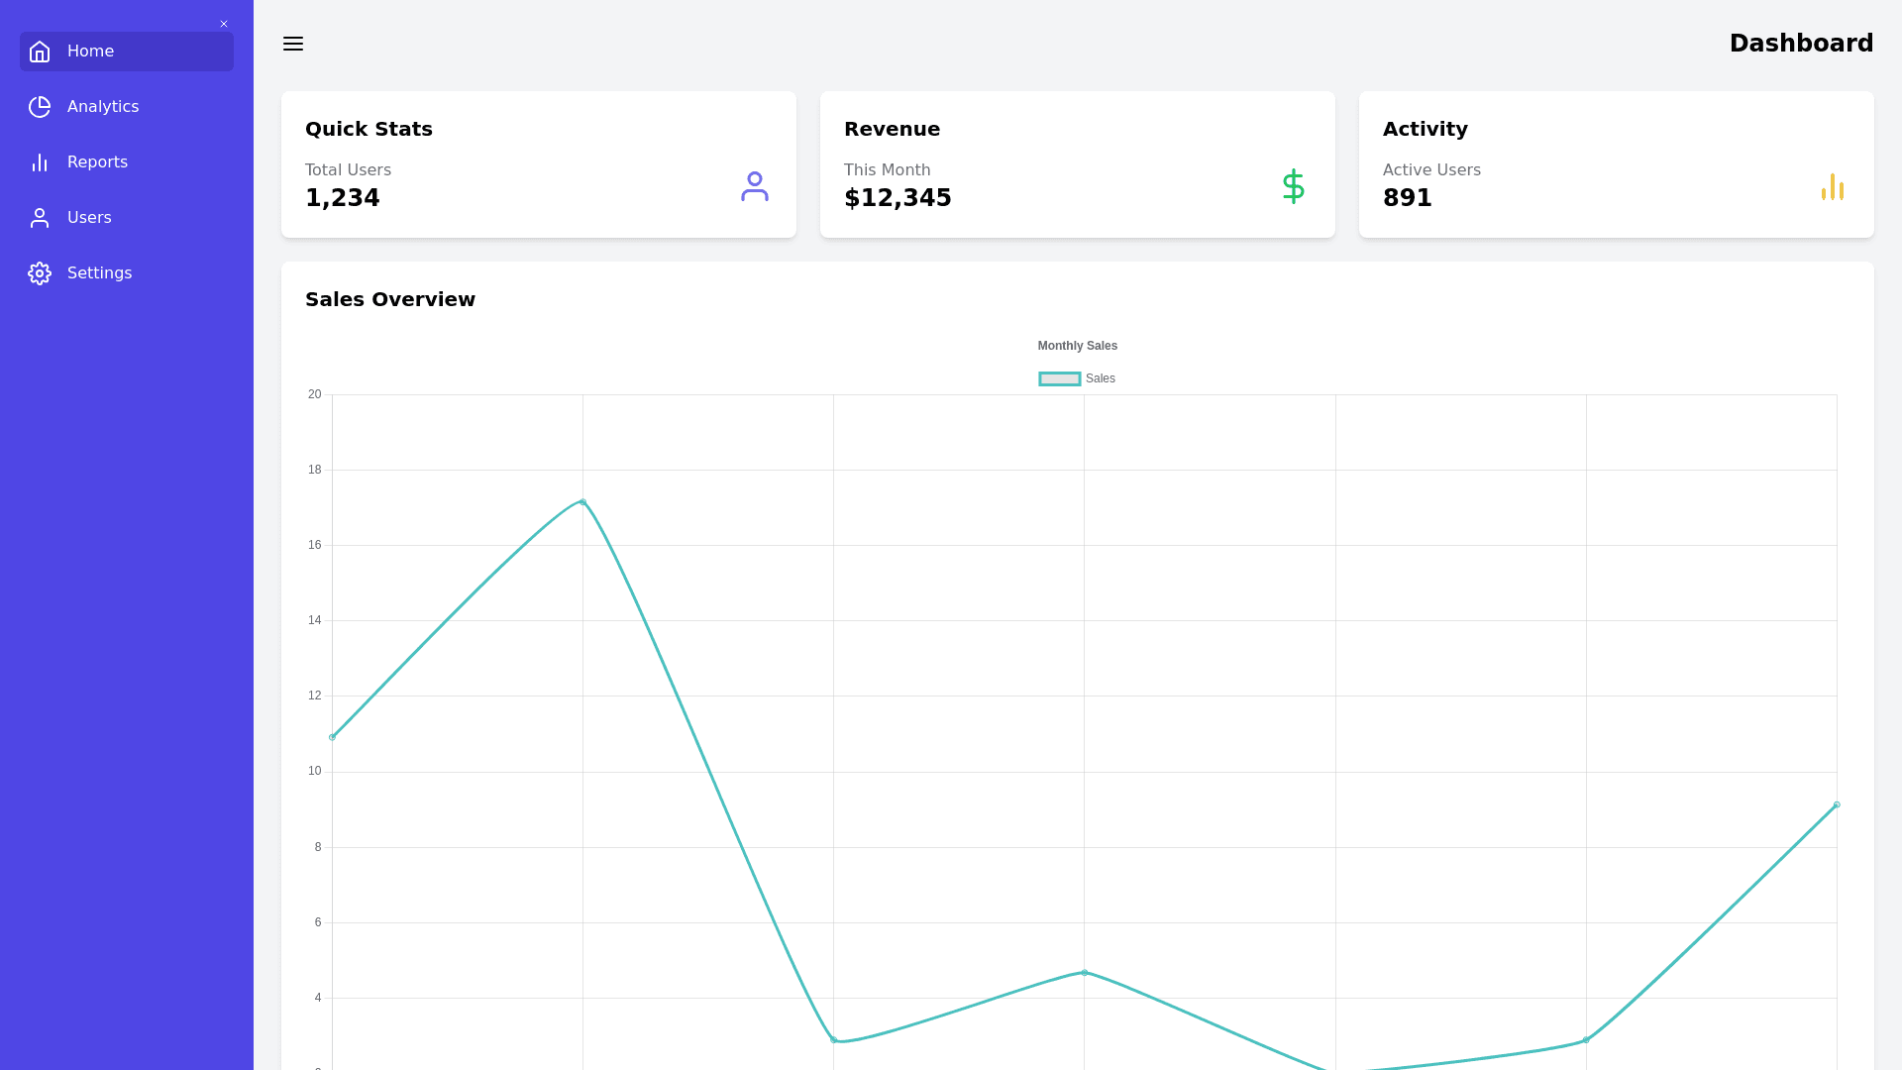
Task: Open Settings from sidebar label
Action: tap(99, 273)
